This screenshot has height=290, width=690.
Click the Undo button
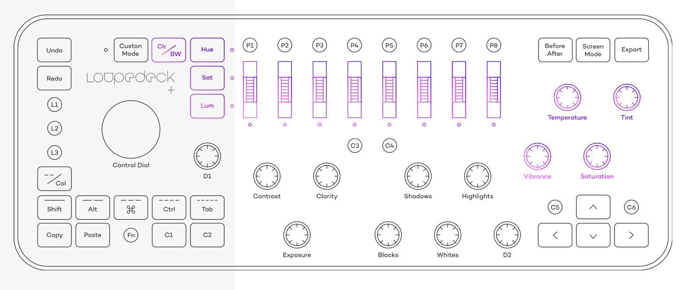54,50
